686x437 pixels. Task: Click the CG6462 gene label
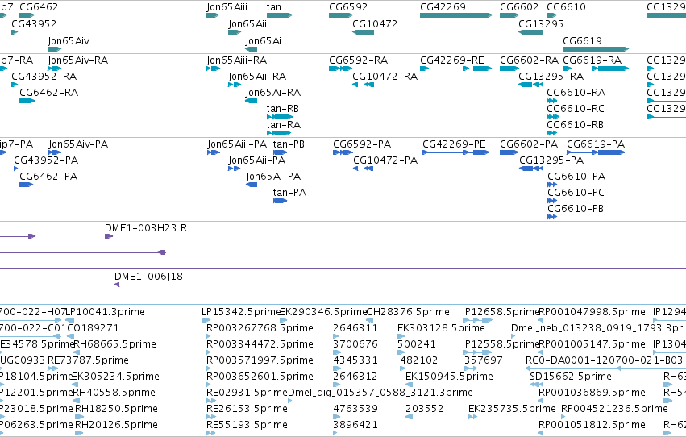click(x=39, y=7)
